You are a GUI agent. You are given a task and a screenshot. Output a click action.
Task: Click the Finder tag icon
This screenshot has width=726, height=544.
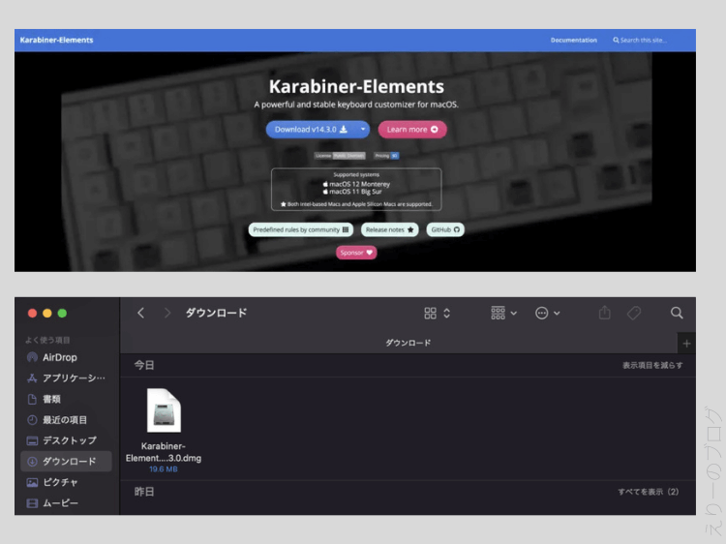click(x=634, y=313)
